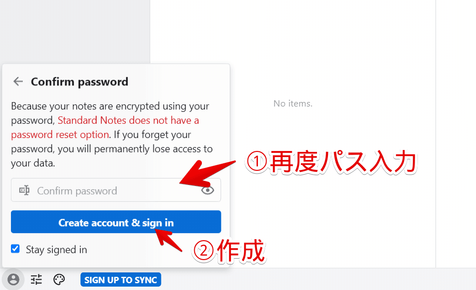Open the theme switcher palette icon

point(59,280)
